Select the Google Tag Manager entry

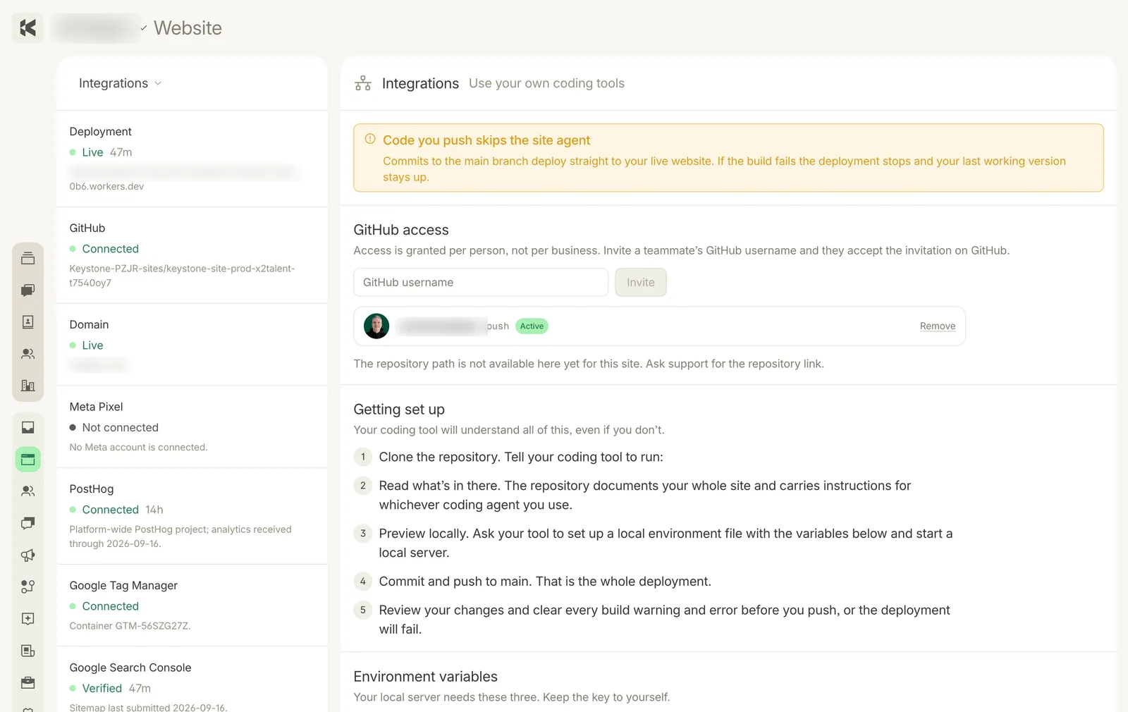(x=192, y=605)
